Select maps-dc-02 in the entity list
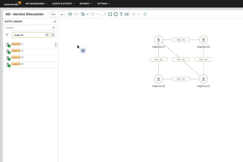Image resolution: width=243 pixels, height=162 pixels. (30, 51)
